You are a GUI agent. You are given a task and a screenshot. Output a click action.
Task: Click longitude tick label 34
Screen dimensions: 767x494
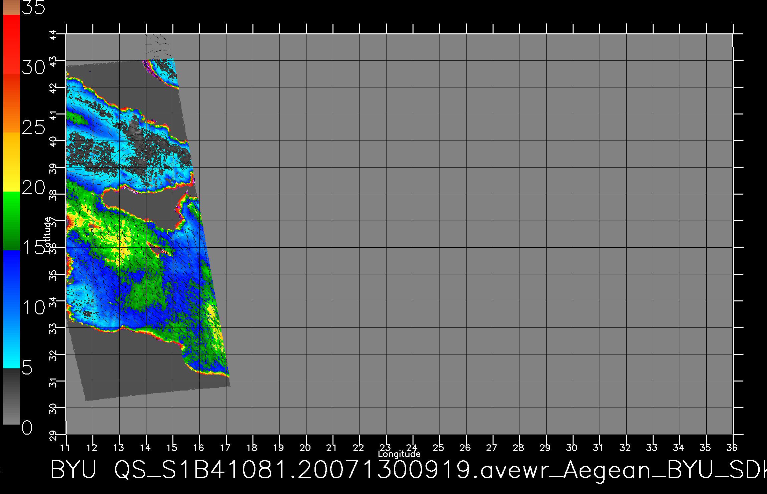[679, 448]
